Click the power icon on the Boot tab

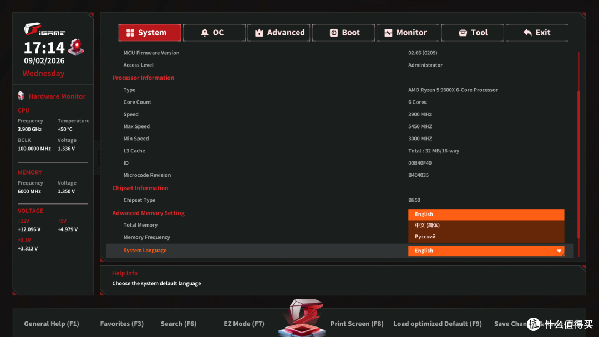333,33
